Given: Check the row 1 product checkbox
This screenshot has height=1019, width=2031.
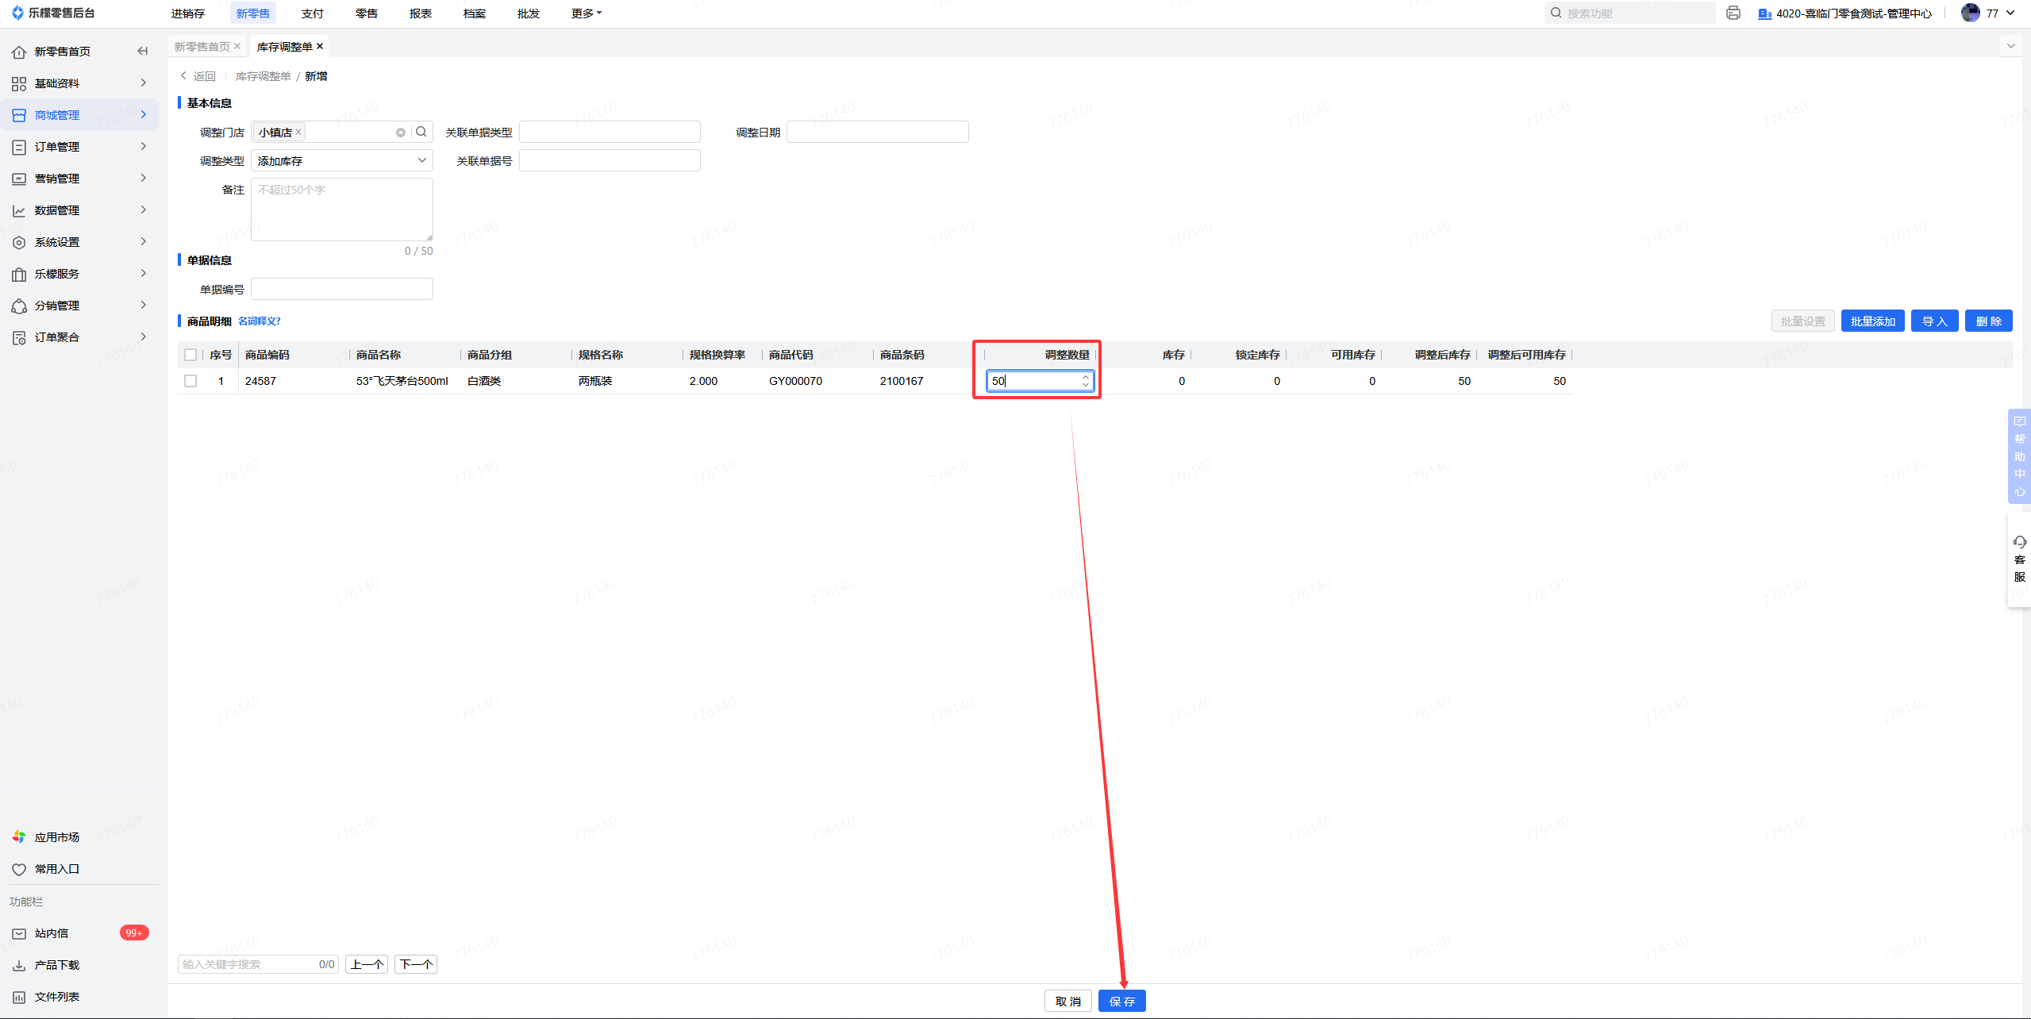Looking at the screenshot, I should coord(190,381).
